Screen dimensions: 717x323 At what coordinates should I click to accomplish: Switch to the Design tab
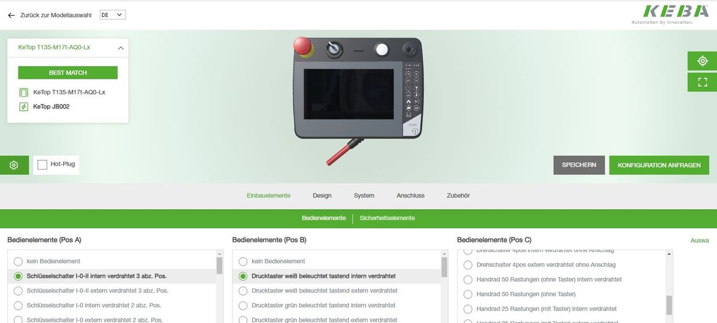322,195
